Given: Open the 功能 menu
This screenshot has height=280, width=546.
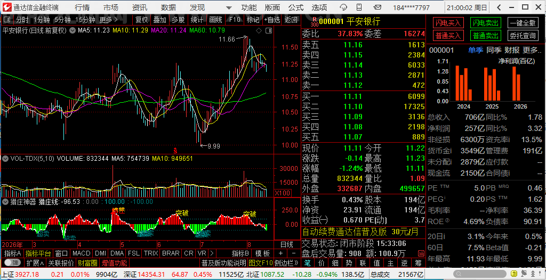Looking at the screenshot, I should click(x=249, y=7).
